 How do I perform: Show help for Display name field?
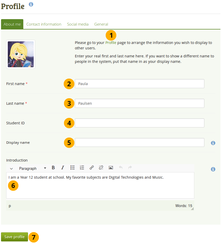tap(213, 143)
